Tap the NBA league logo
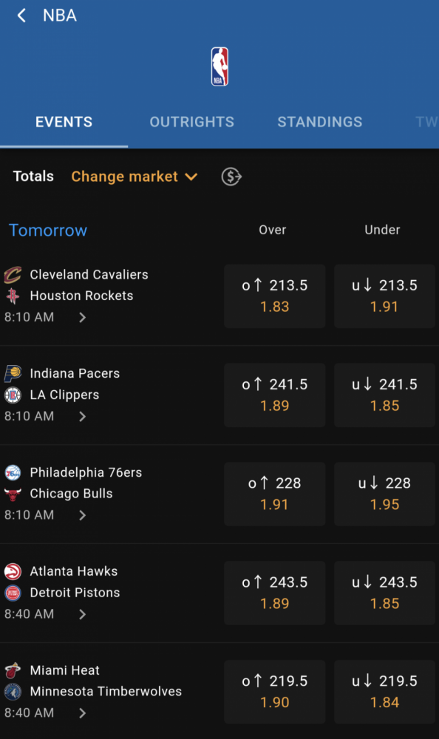This screenshot has height=739, width=439. pos(219,67)
